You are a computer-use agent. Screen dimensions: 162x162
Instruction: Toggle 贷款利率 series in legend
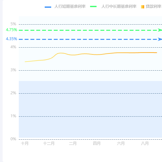click(x=153, y=6)
